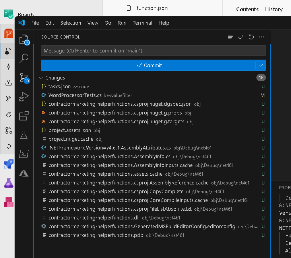291x258 pixels.
Task: Open Commits icon in DevOps sidebar
Action: point(8,67)
